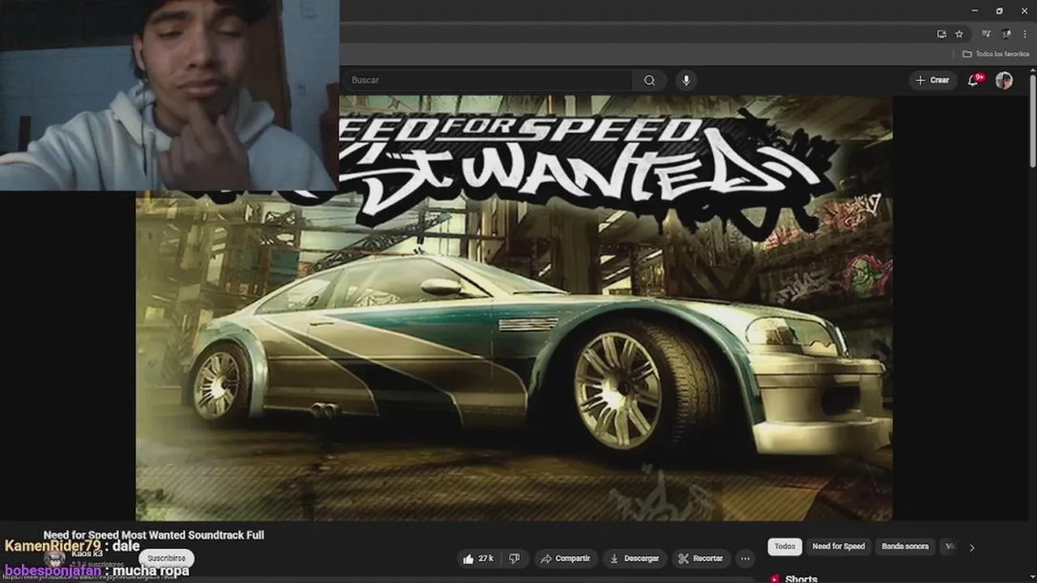1037x583 pixels.
Task: Click Recortar to clip the video
Action: click(701, 559)
